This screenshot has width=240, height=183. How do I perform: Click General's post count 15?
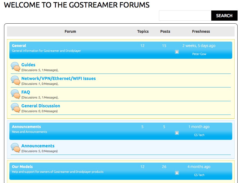(164, 46)
